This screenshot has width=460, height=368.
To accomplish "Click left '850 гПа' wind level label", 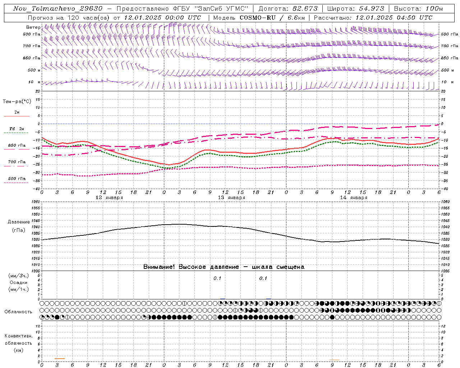I will [x=32, y=58].
